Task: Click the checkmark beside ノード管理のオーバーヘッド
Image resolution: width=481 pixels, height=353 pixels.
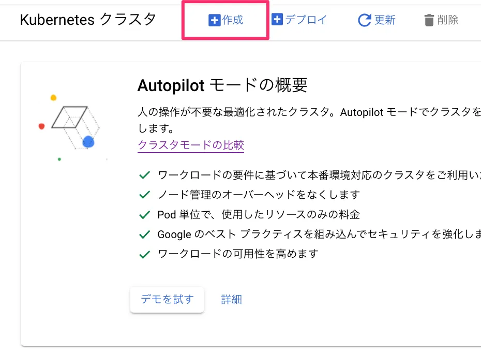Action: pos(144,195)
